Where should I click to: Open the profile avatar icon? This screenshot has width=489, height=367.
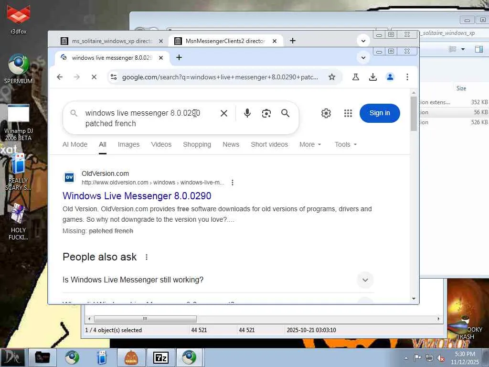coord(390,77)
